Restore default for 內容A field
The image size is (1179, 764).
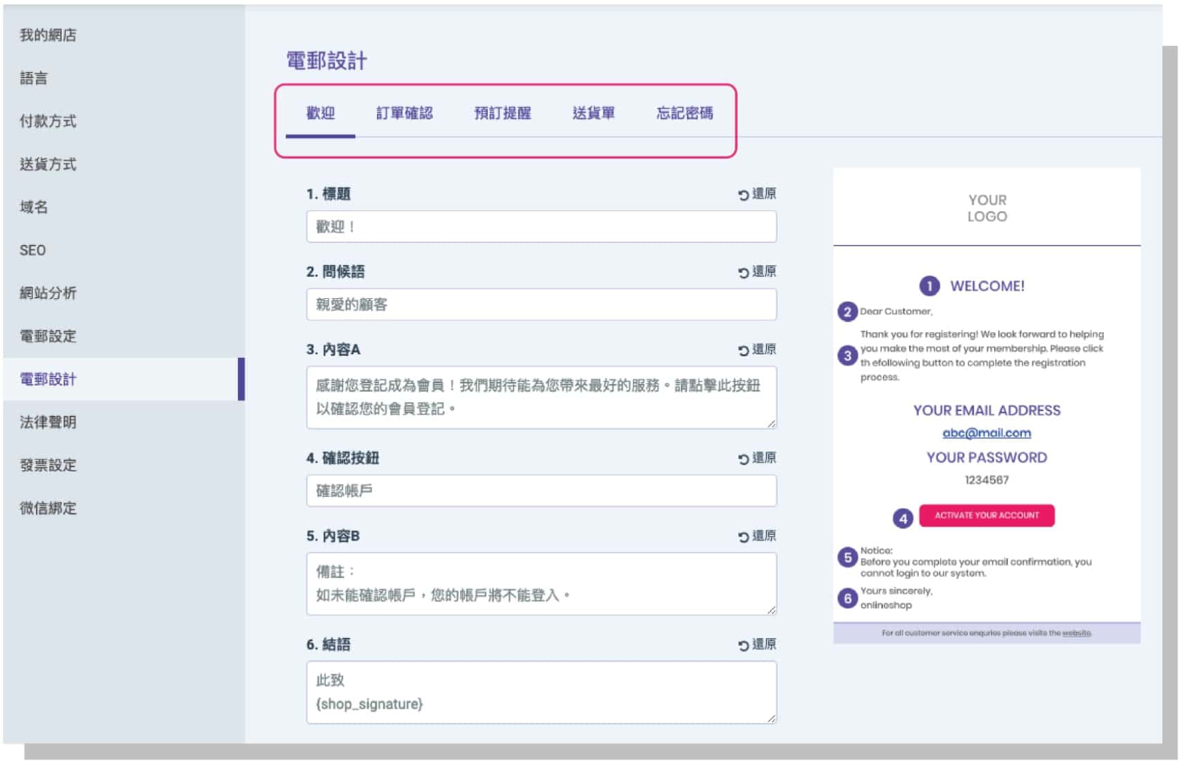click(757, 350)
